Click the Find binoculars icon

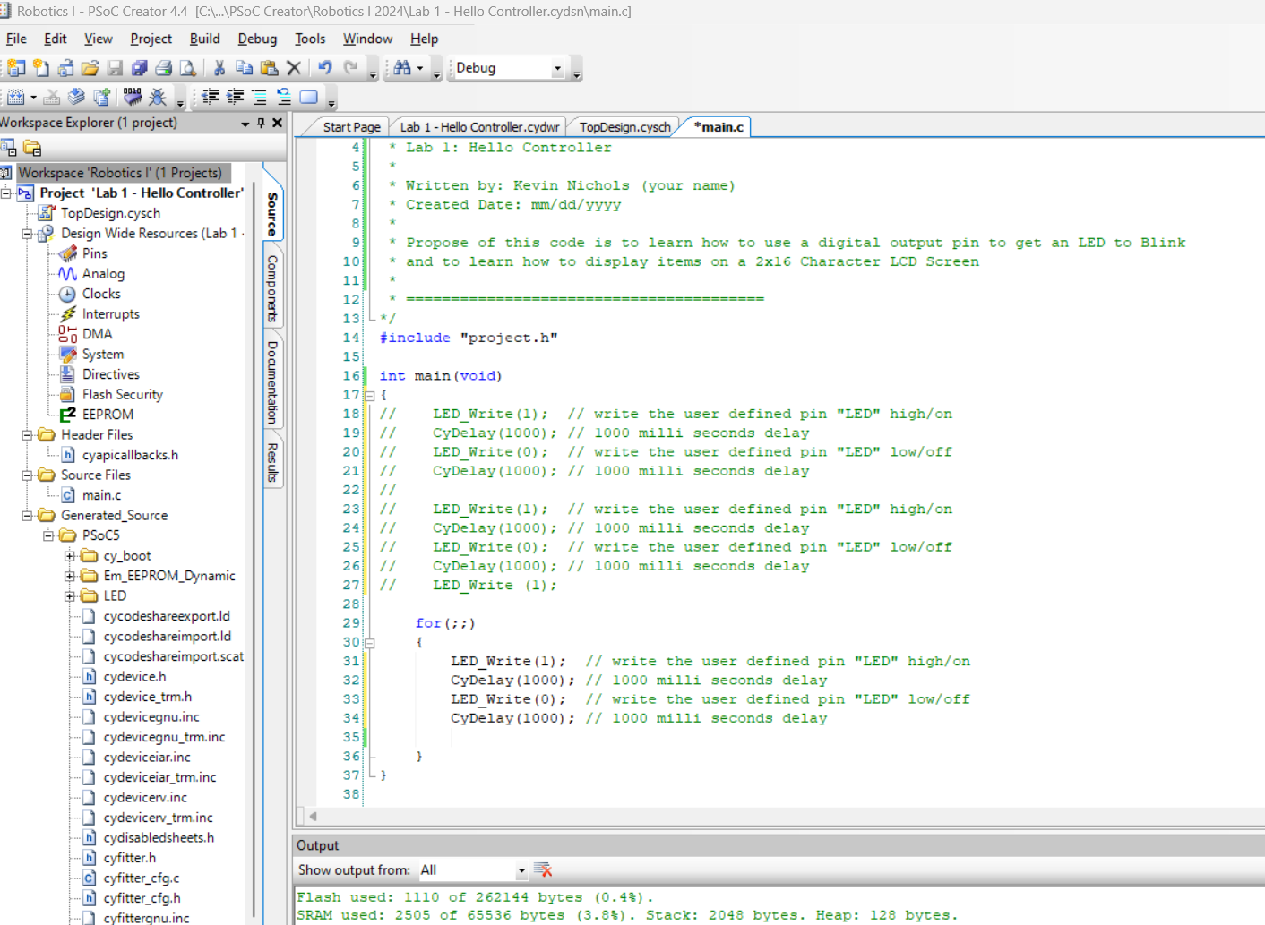(x=402, y=68)
